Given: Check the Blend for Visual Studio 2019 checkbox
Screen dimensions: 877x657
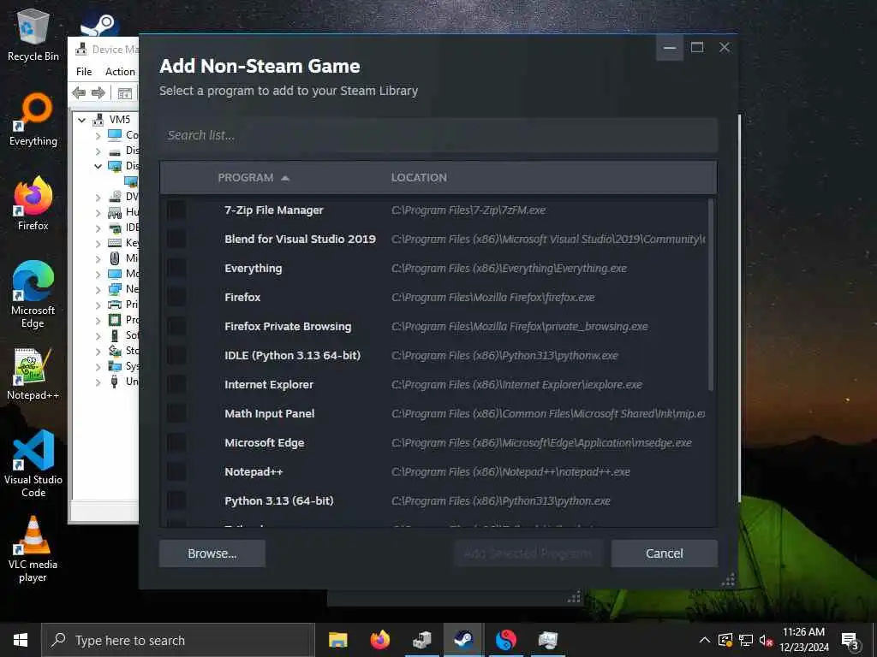Looking at the screenshot, I should click(x=176, y=240).
